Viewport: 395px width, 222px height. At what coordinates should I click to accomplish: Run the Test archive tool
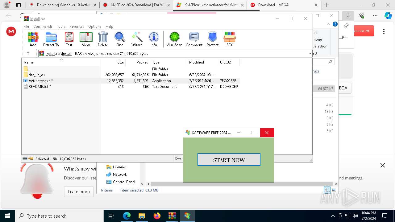[x=69, y=39]
